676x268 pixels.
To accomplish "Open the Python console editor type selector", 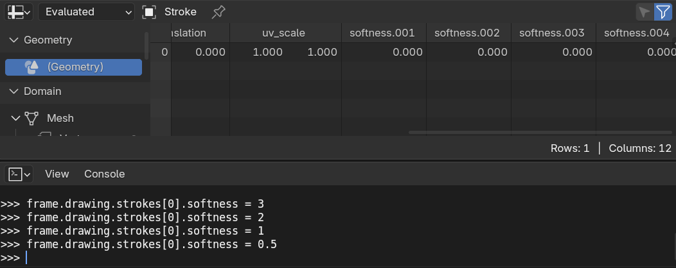I will [x=19, y=174].
